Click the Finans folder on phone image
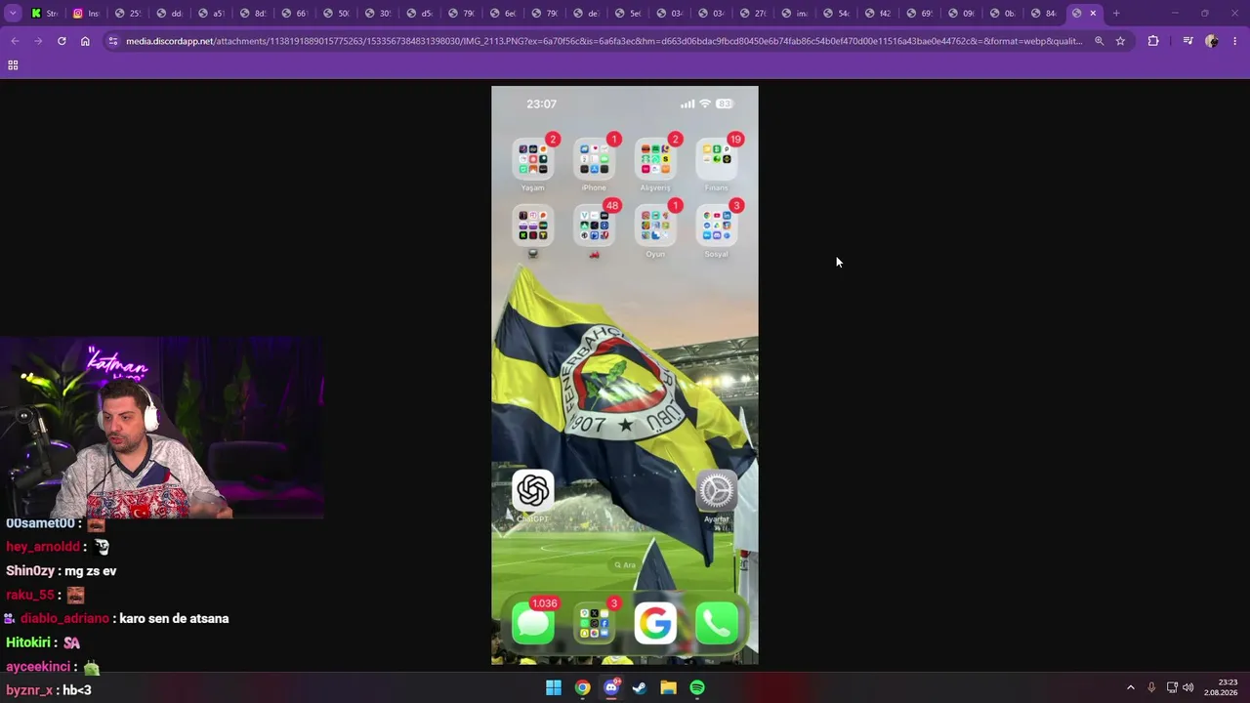 pyautogui.click(x=716, y=159)
